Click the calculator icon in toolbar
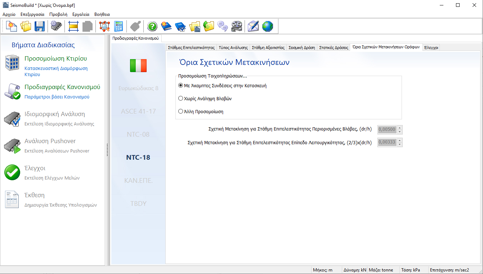Viewport: 483px width, 274px height. [118, 26]
